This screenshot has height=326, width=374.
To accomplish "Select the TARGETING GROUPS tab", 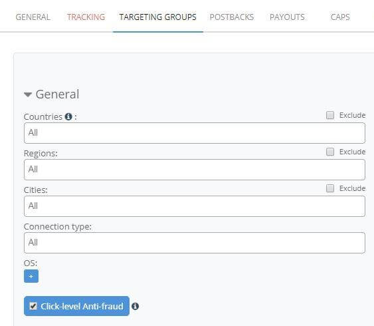I will point(158,17).
